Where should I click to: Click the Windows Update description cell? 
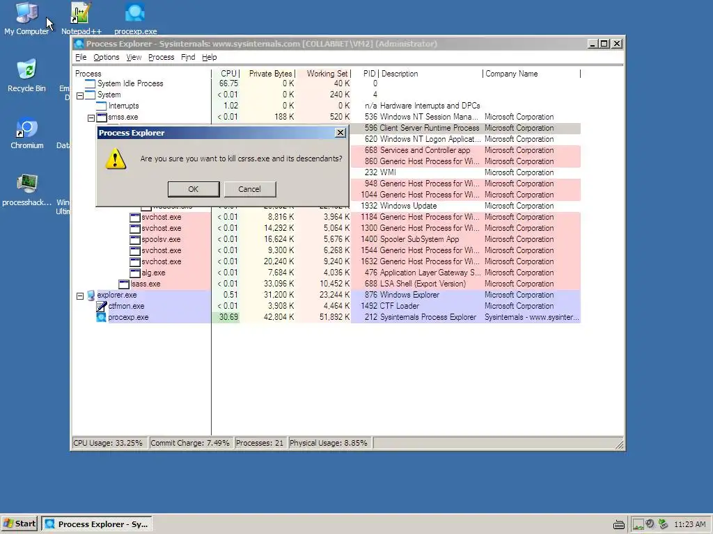click(x=408, y=206)
